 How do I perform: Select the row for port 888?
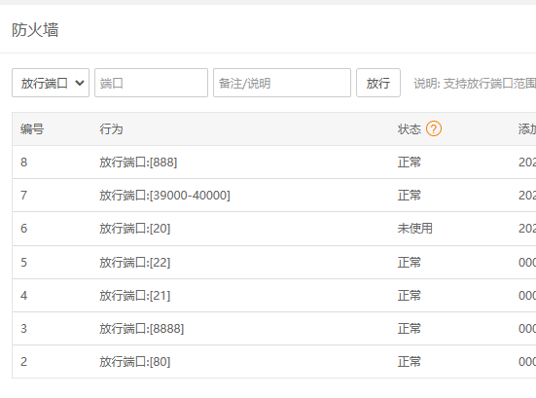(x=274, y=163)
